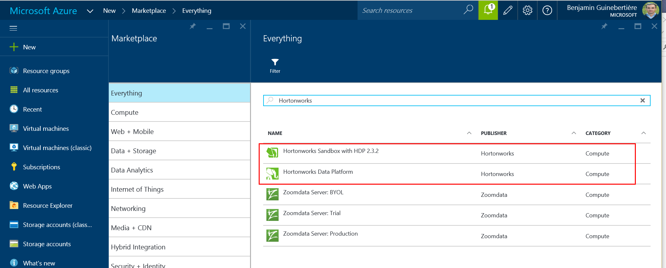Click the Resource Explorer folder icon
Image resolution: width=666 pixels, height=268 pixels.
[14, 205]
